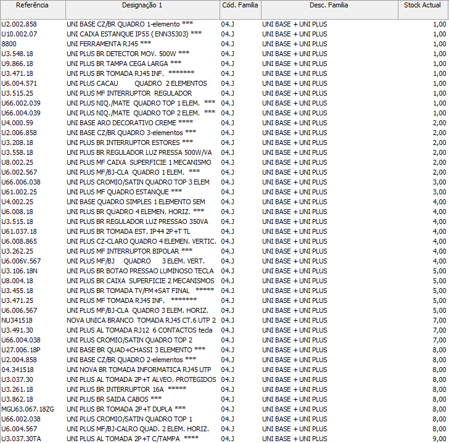The width and height of the screenshot is (449, 443).
Task: Select reference U3.455.18
Action: [x=17, y=291]
